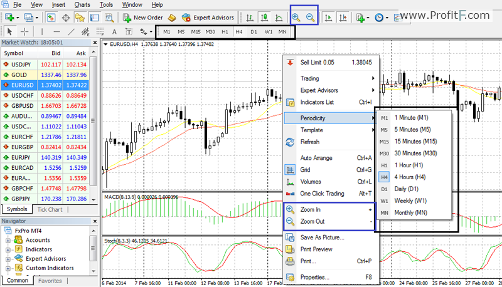Select MN timeframe in toolbar
Screen dimensions: 502x287
[x=282, y=31]
